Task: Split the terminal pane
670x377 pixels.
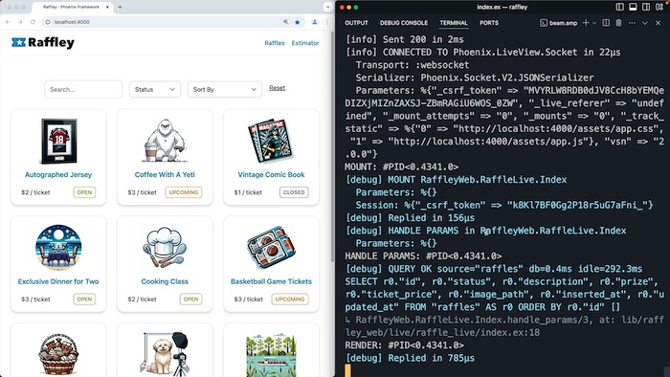Action: click(606, 23)
